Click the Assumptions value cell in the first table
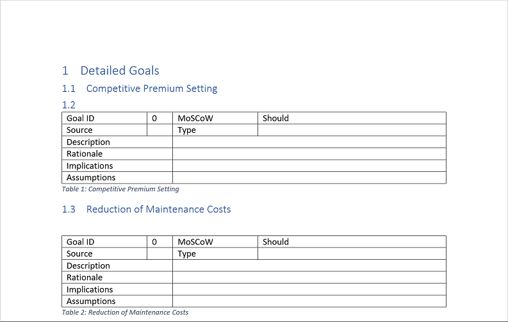Viewport: 508px width, 322px height. pos(309,178)
